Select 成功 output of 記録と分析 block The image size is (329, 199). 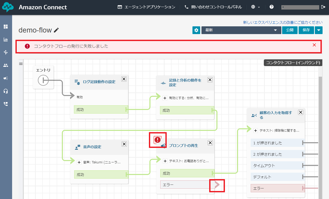tap(187, 110)
